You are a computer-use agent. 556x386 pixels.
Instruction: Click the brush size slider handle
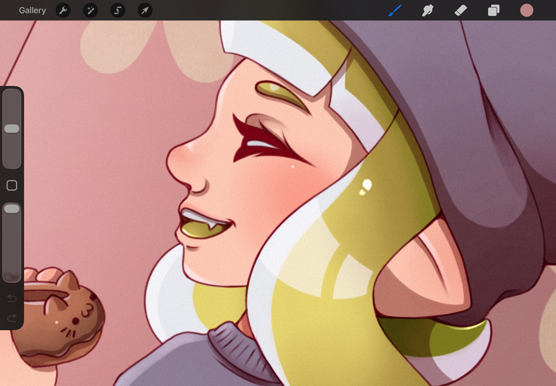(x=12, y=129)
